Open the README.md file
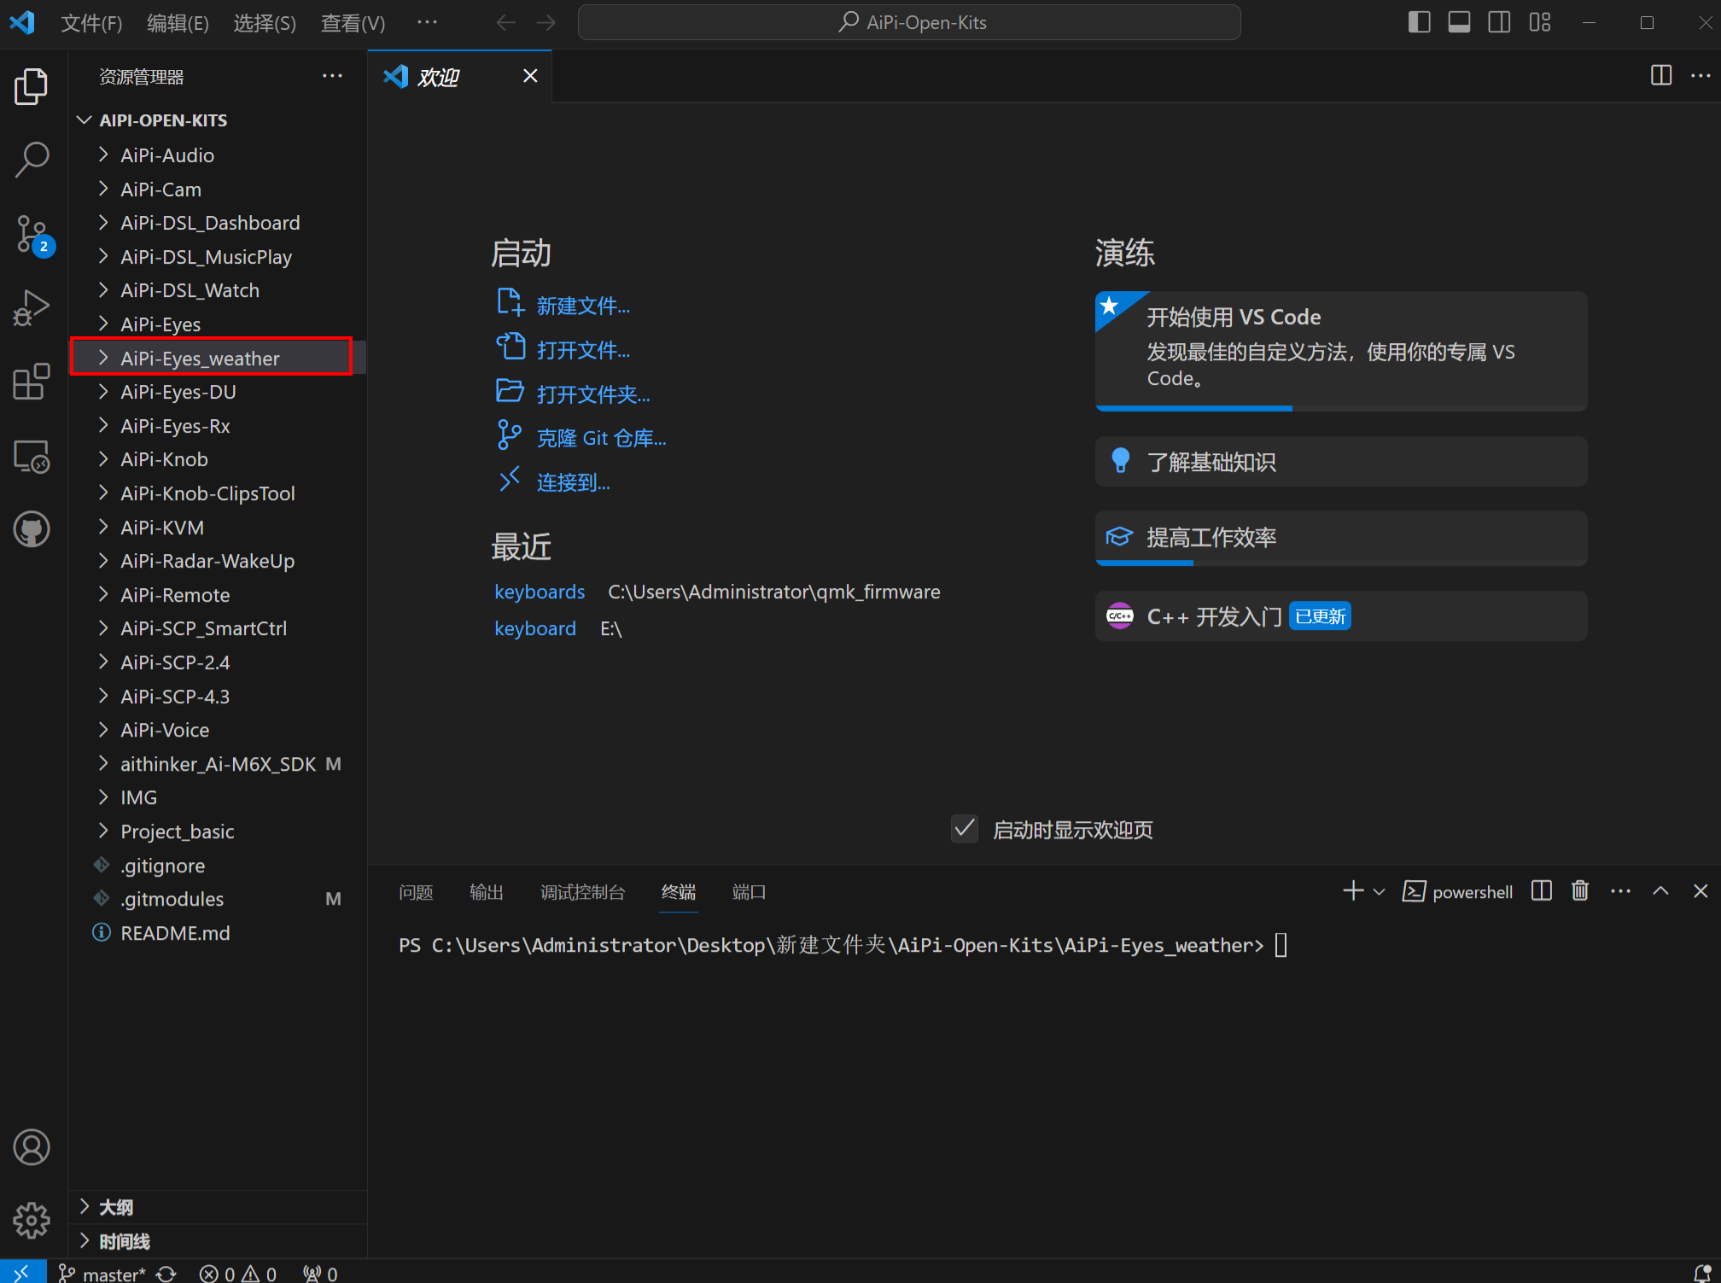 (x=218, y=933)
